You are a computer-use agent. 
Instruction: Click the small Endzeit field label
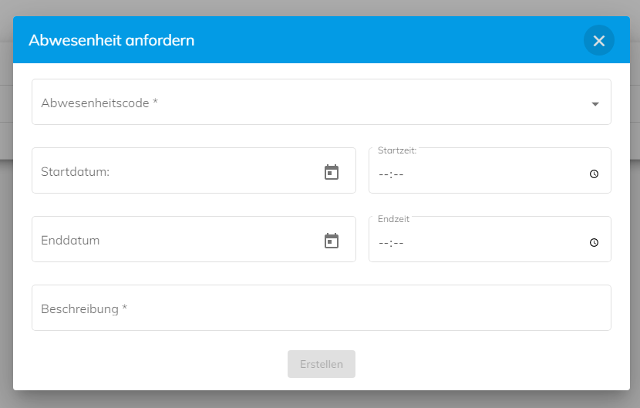(x=393, y=219)
